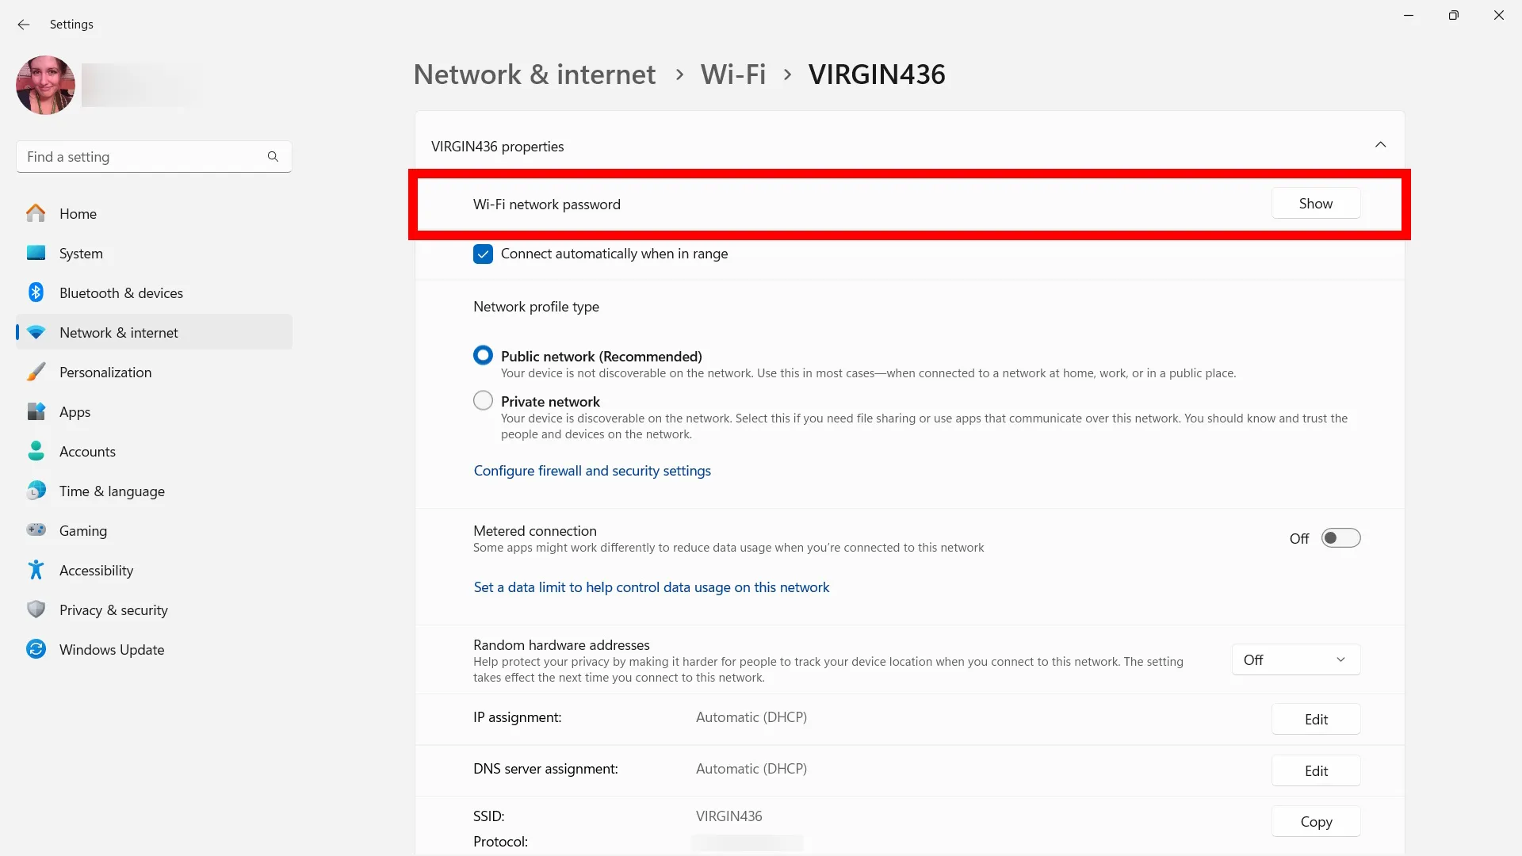
Task: Turn on the Metered connection toggle
Action: (1340, 537)
